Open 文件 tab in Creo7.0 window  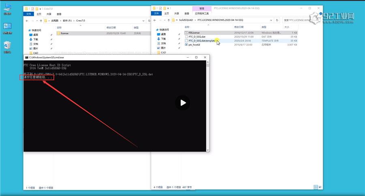pos(29,14)
